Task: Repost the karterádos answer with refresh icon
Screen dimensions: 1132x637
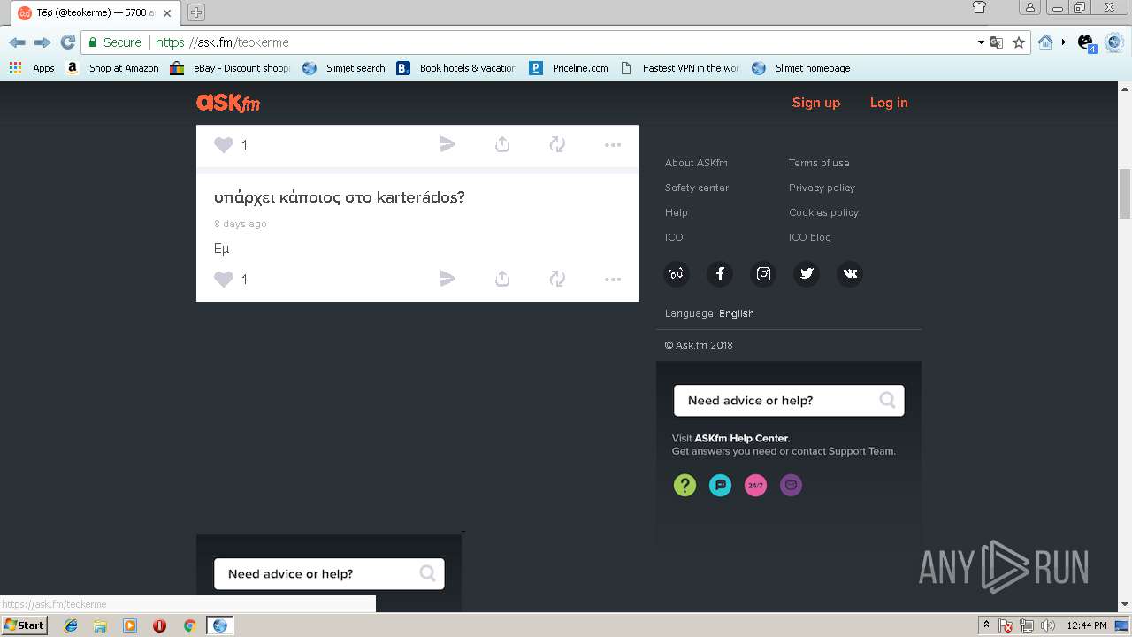Action: point(557,279)
